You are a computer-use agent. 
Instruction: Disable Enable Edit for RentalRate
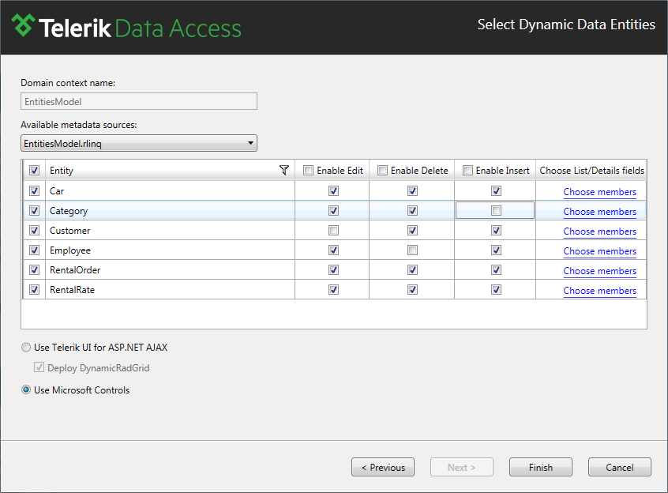pyautogui.click(x=333, y=290)
